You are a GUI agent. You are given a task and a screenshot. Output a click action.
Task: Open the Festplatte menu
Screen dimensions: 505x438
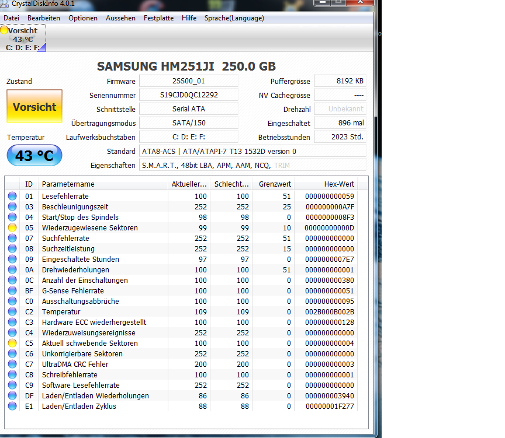pyautogui.click(x=158, y=18)
